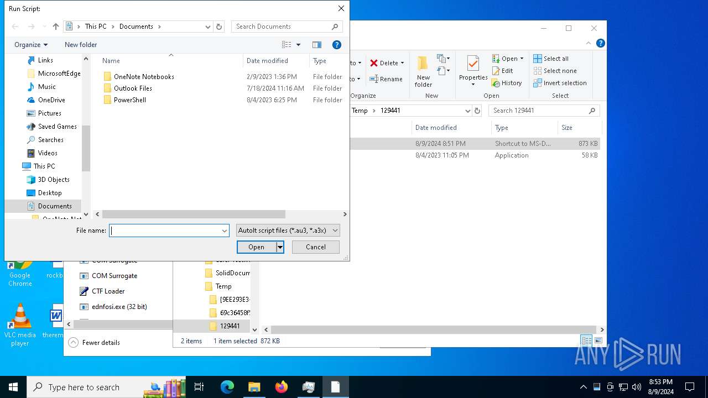This screenshot has width=708, height=398.
Task: Expand the view options dropdown arrow
Action: (299, 45)
